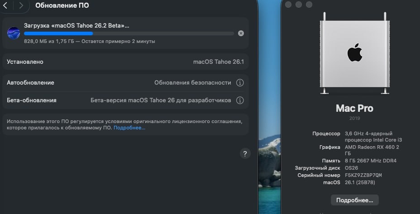The height and width of the screenshot is (214, 420).
Task: Click the 2019 model year text
Action: pyautogui.click(x=355, y=119)
